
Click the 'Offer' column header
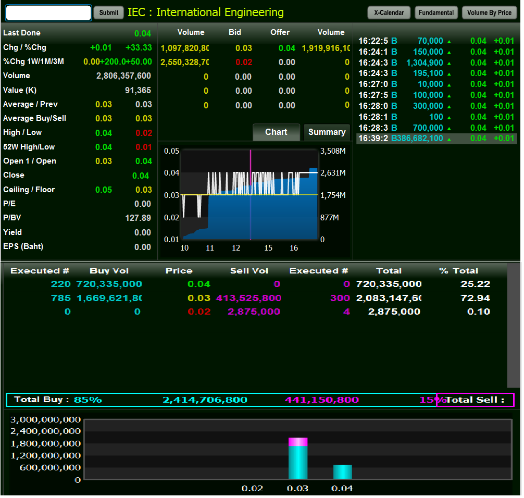(280, 32)
